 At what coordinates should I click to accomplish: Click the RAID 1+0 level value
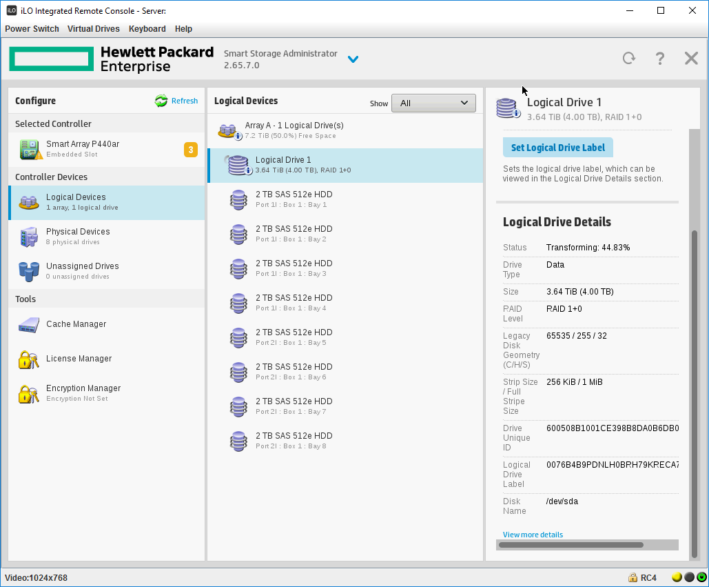click(x=564, y=308)
